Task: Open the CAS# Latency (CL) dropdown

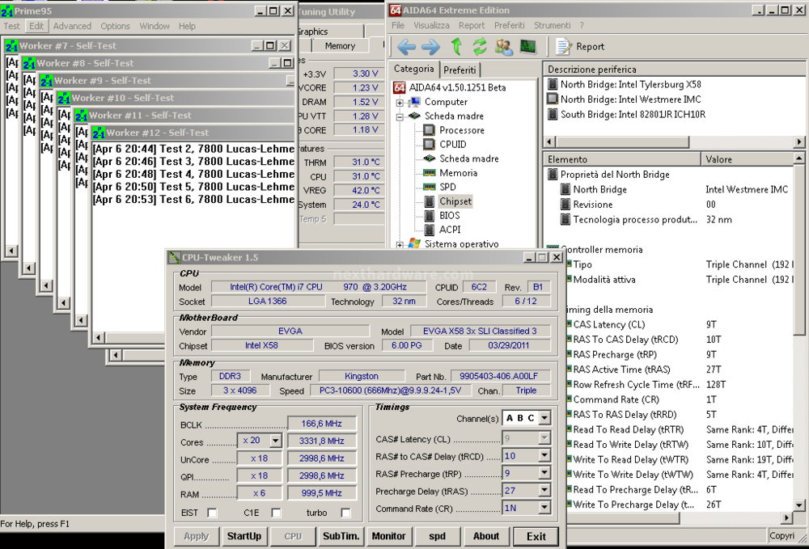Action: pos(544,438)
